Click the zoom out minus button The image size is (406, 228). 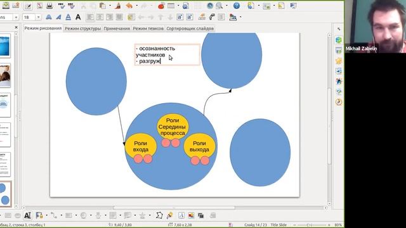[294, 225]
